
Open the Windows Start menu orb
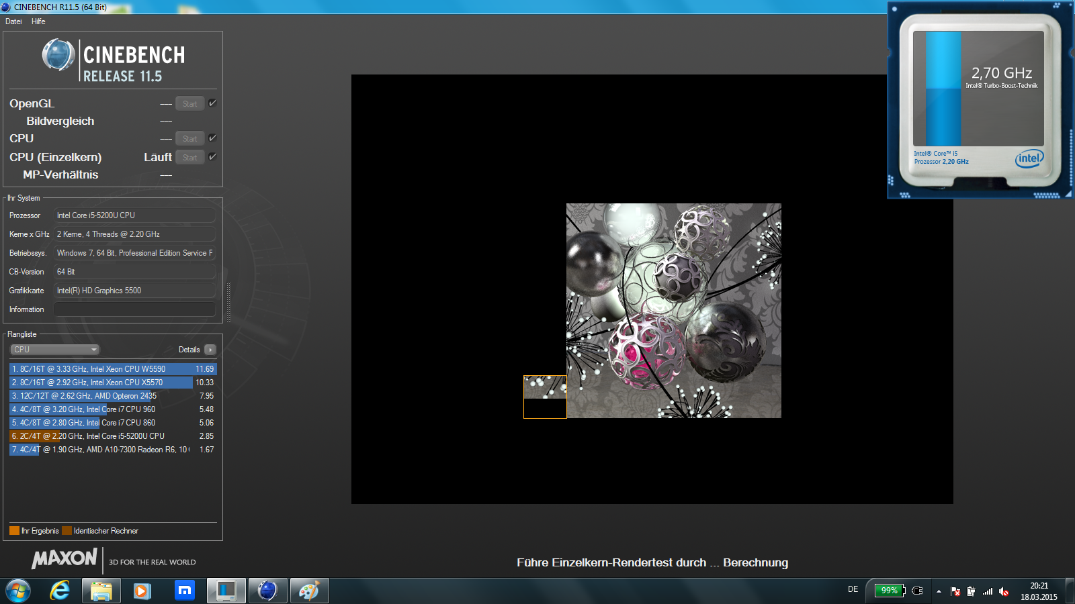(18, 591)
